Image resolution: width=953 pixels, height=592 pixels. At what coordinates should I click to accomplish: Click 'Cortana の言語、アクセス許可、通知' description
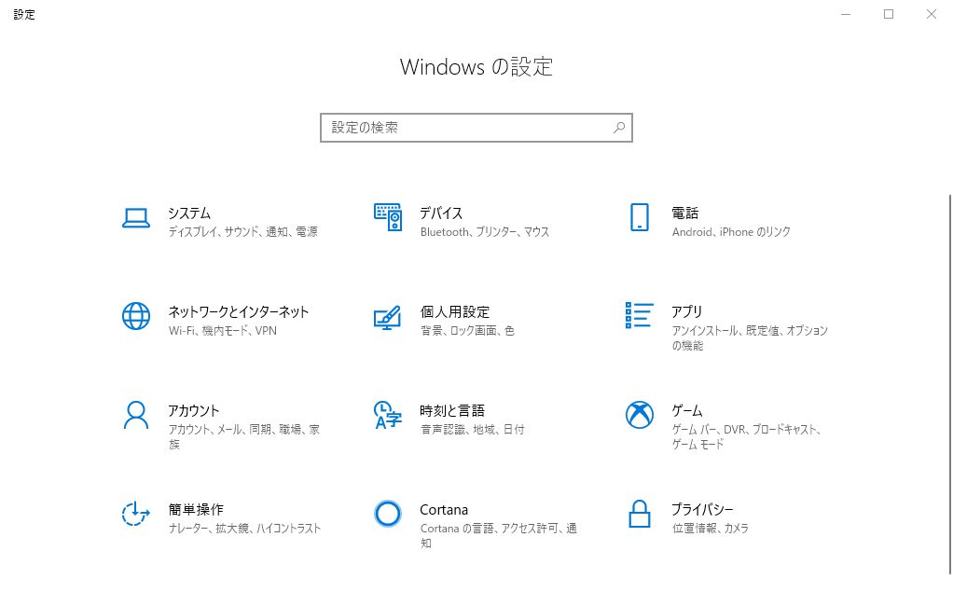498,535
